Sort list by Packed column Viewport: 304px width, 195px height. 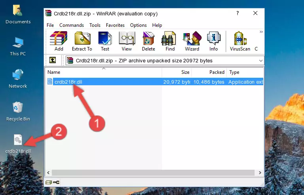[x=209, y=72]
